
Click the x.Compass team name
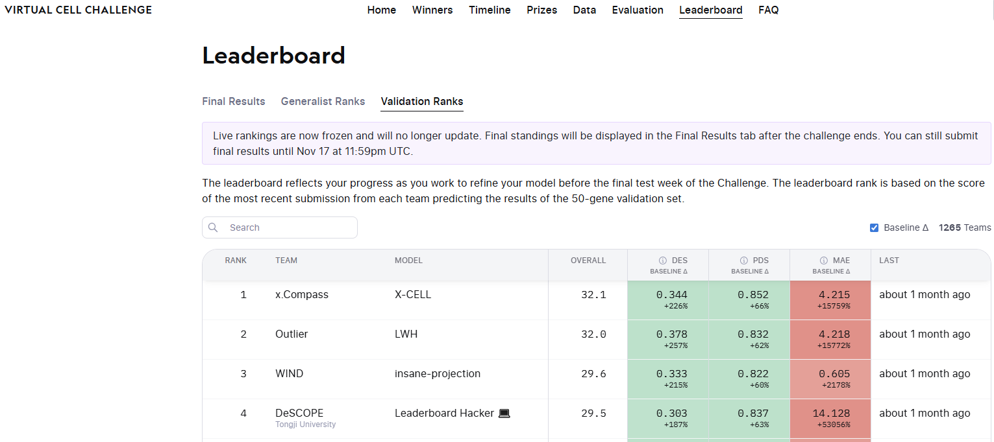coord(302,295)
